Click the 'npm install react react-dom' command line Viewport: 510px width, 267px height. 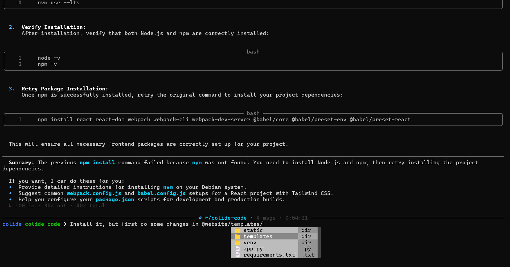pos(224,120)
